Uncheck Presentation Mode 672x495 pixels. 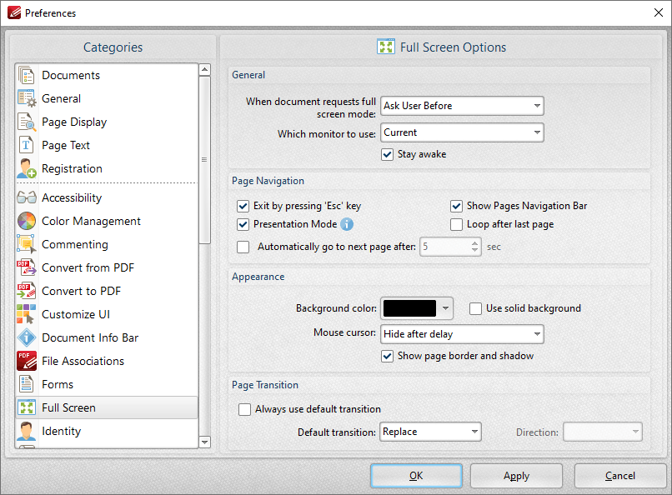(x=243, y=224)
